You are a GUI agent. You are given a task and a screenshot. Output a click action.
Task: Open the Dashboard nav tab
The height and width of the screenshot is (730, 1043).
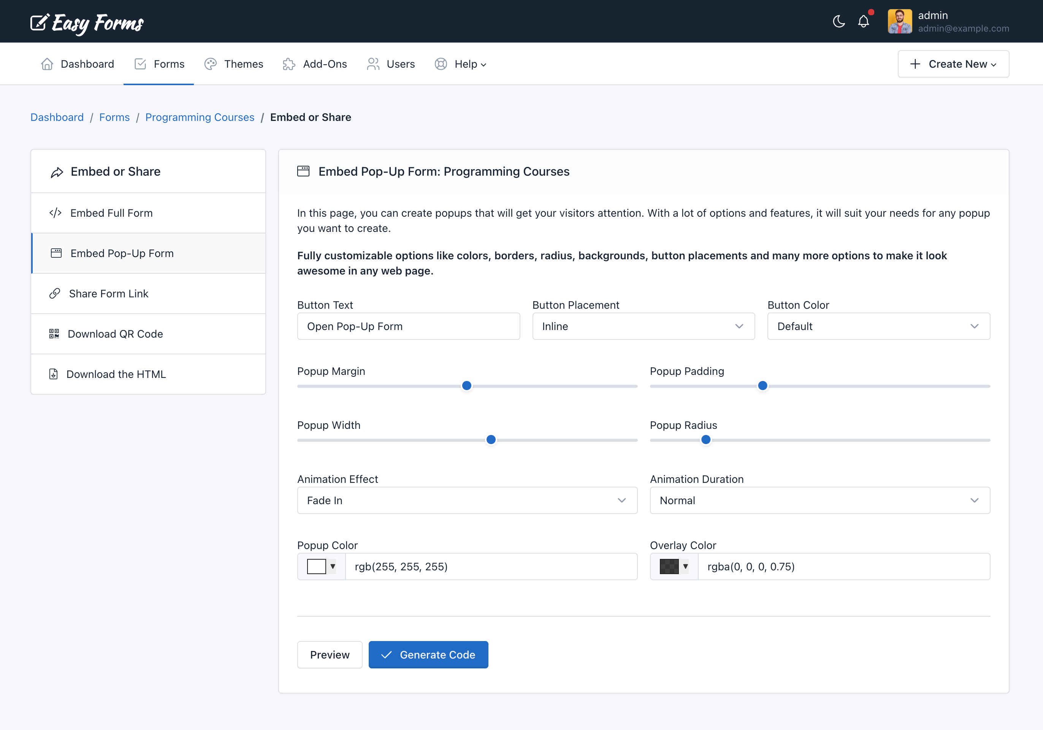tap(77, 64)
